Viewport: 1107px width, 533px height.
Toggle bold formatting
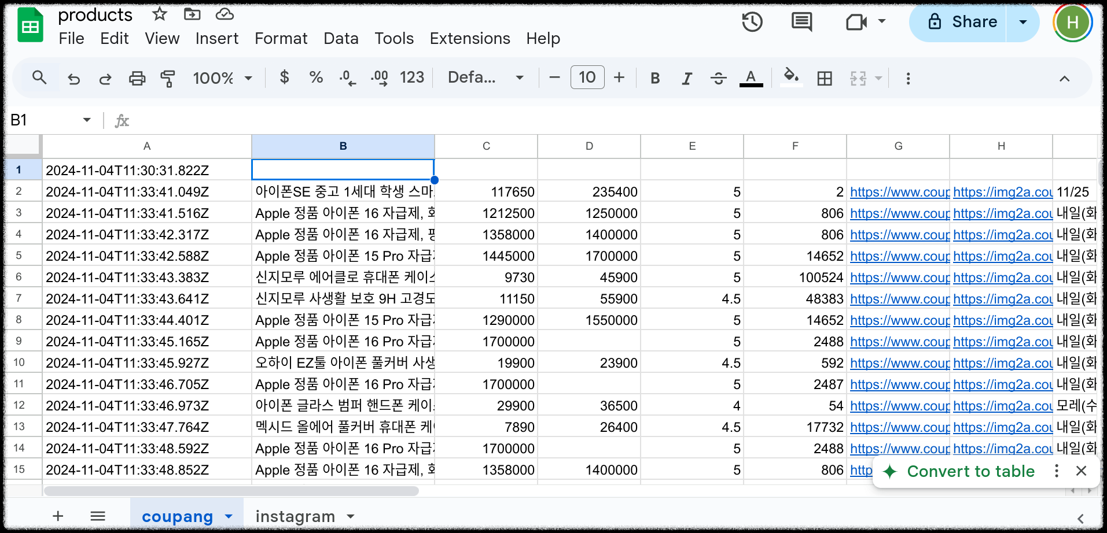pos(655,78)
